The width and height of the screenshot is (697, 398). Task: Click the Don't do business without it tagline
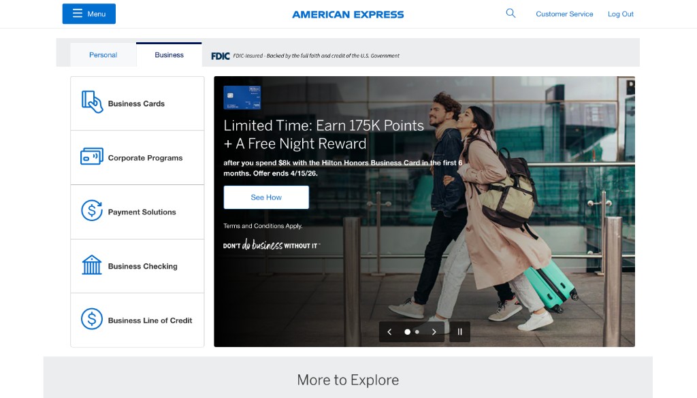coord(272,245)
